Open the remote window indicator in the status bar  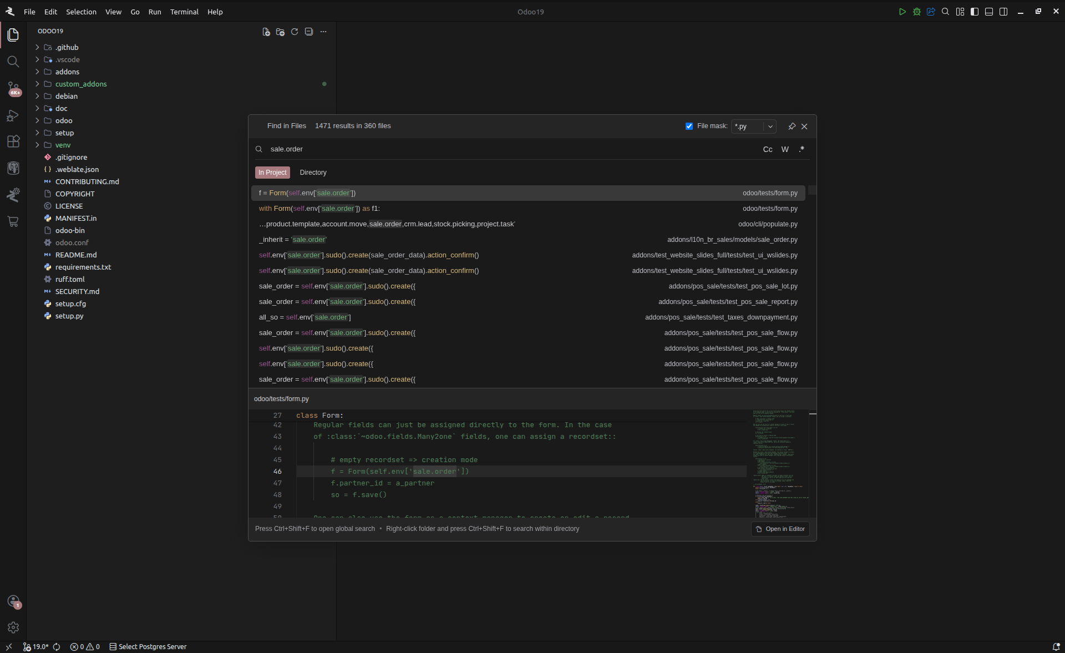(x=9, y=647)
